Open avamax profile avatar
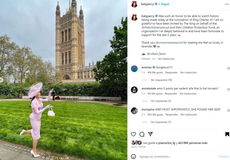The height and width of the screenshot is (160, 230). pos(134,69)
